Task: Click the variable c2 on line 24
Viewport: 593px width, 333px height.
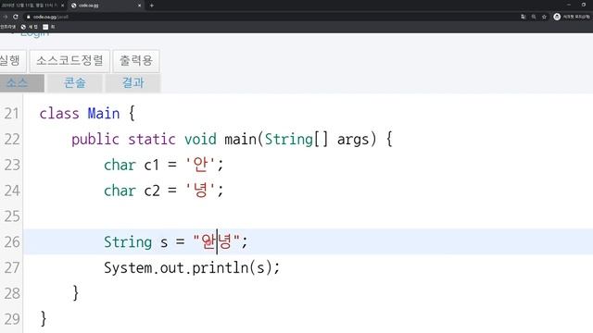Action: pyautogui.click(x=152, y=191)
